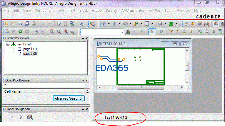The width and height of the screenshot is (225, 126).
Task: Click the magnifier in Global Navigation panel
Action: coord(30,117)
